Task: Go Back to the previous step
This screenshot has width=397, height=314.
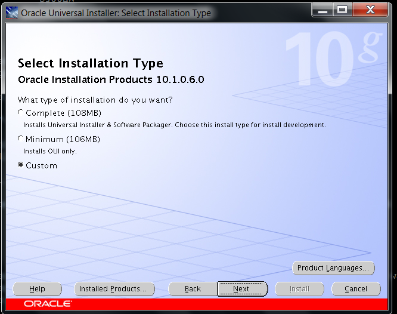Action: 193,289
